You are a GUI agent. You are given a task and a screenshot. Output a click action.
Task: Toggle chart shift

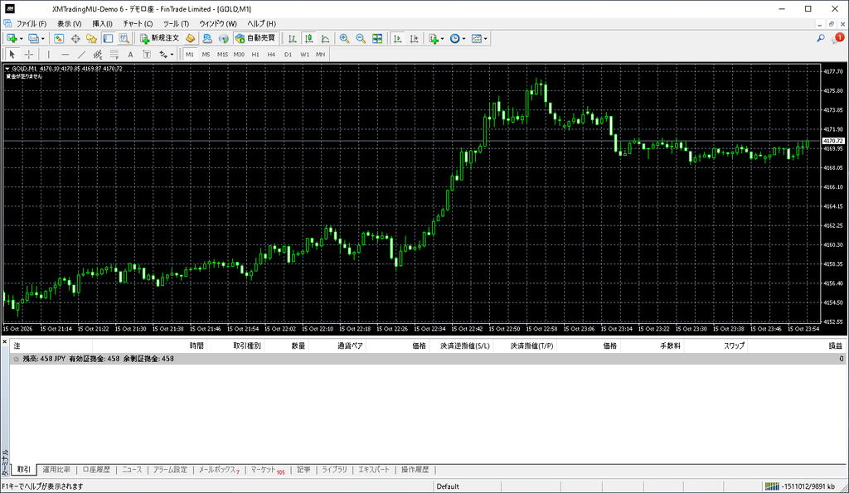pyautogui.click(x=414, y=38)
